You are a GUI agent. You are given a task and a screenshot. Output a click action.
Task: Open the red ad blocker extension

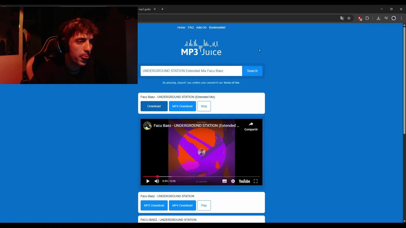(360, 18)
